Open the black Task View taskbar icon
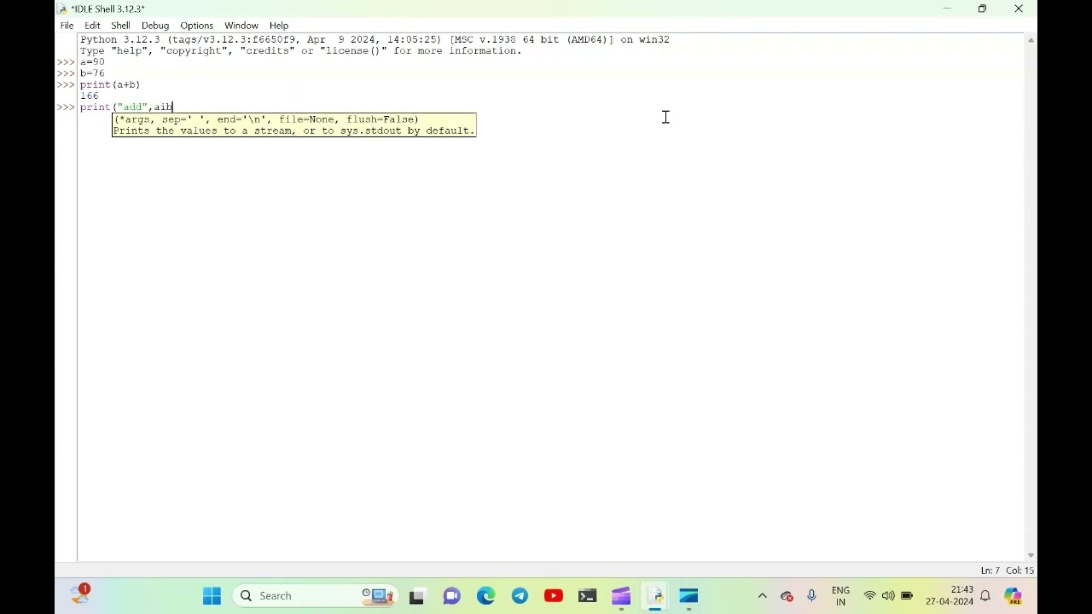 [x=416, y=596]
